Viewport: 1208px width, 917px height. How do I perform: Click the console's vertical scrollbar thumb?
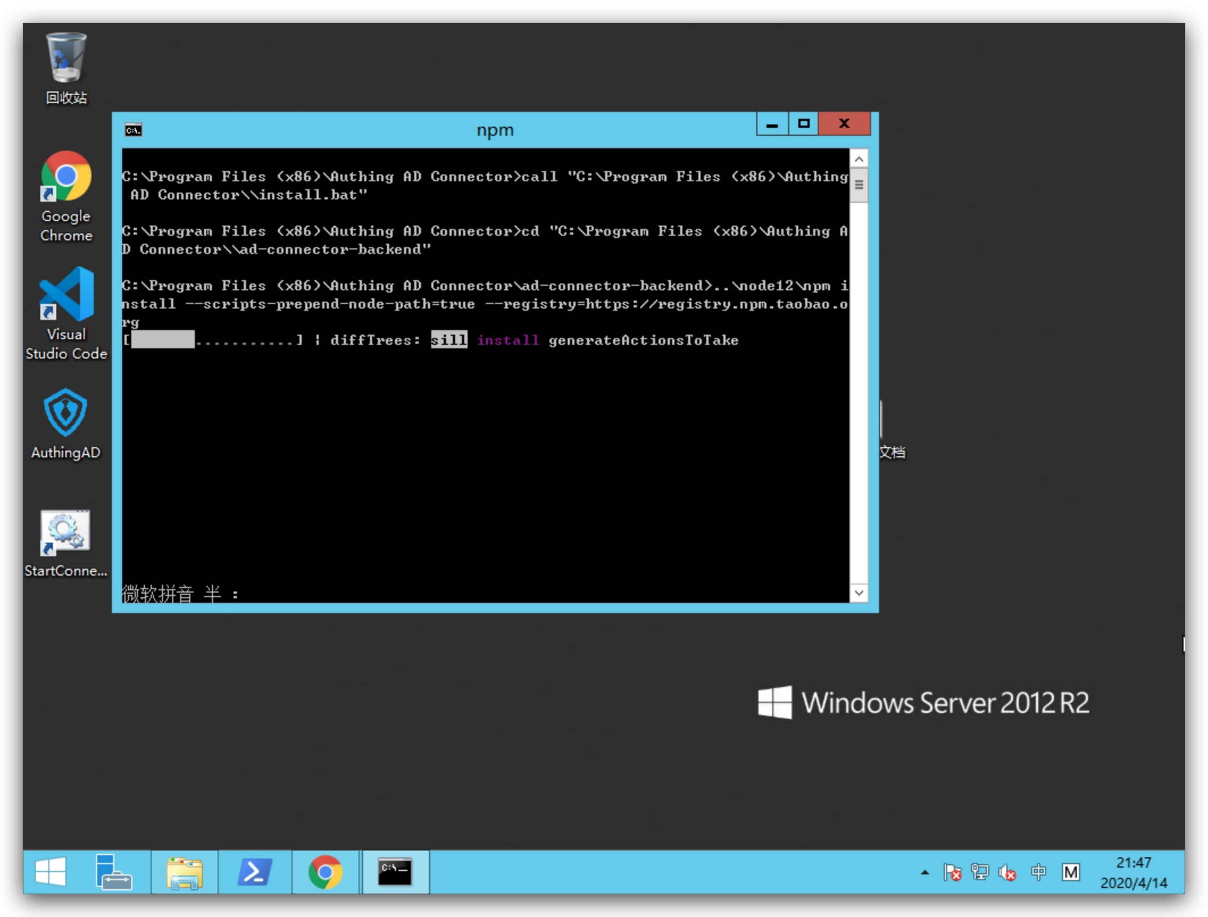(x=859, y=185)
